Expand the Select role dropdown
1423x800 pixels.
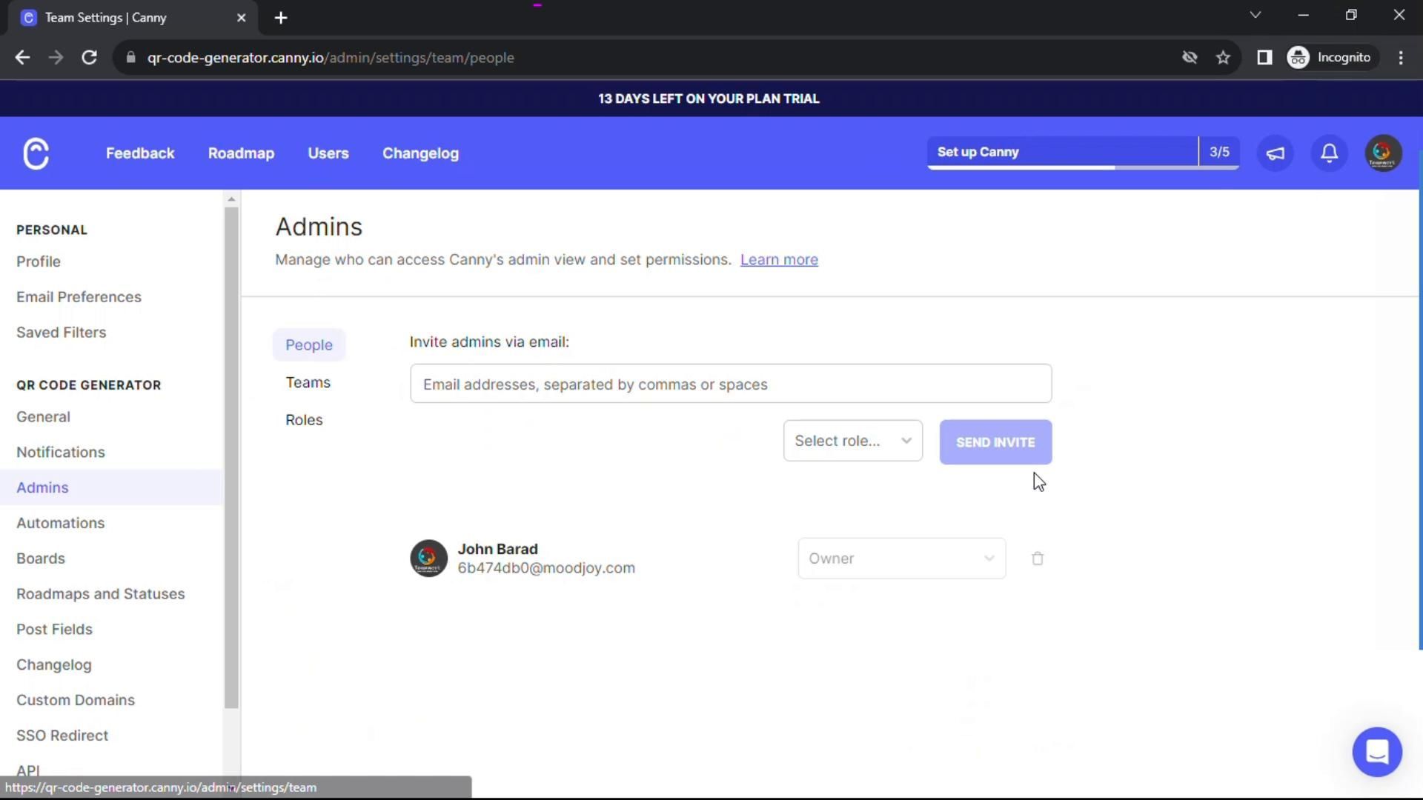coord(852,441)
